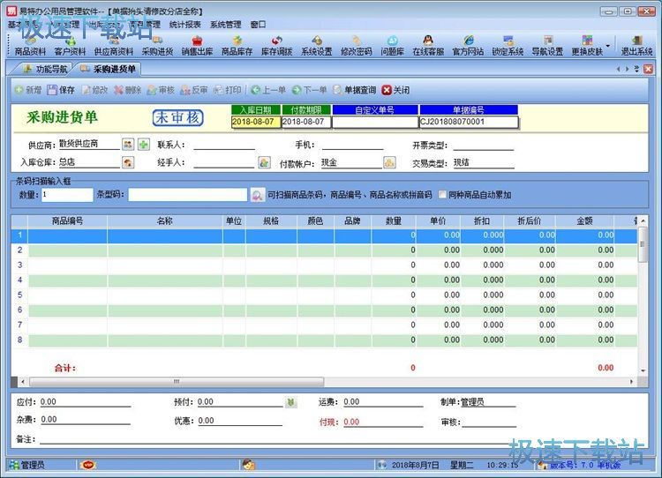Open the 付款帐户 picker icon beside 现金
Screen dimensions: 662x478
[389, 162]
